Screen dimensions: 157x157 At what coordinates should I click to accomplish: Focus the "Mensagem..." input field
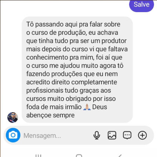[56, 136]
